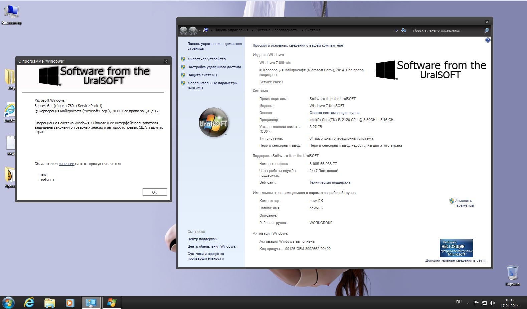Viewport: 527px width, 309px height.
Task: Click the control panel icon in the address bar
Action: pos(206,30)
